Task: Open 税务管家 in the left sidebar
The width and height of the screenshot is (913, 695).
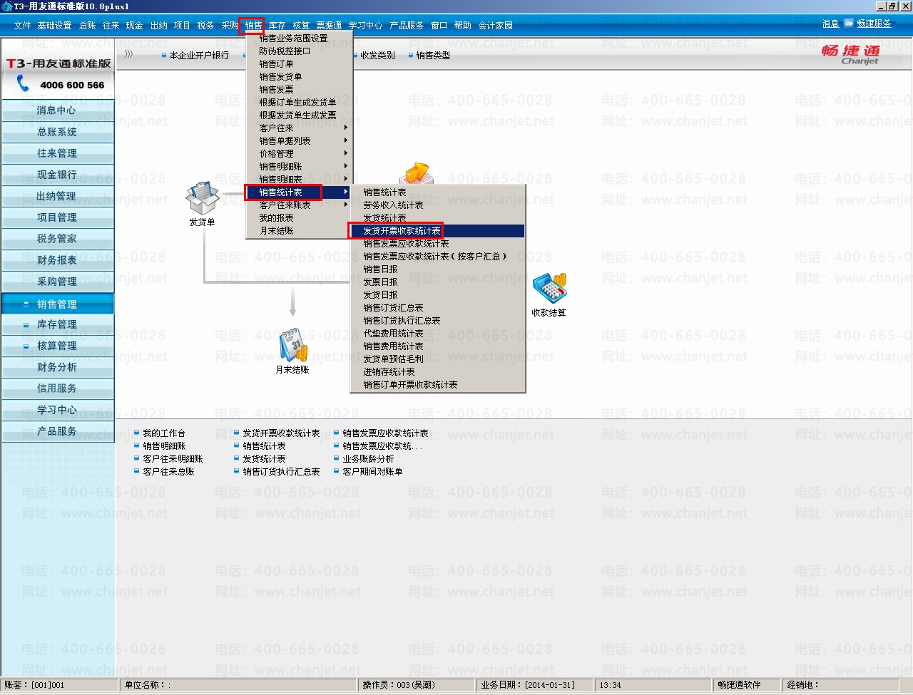Action: pos(57,239)
